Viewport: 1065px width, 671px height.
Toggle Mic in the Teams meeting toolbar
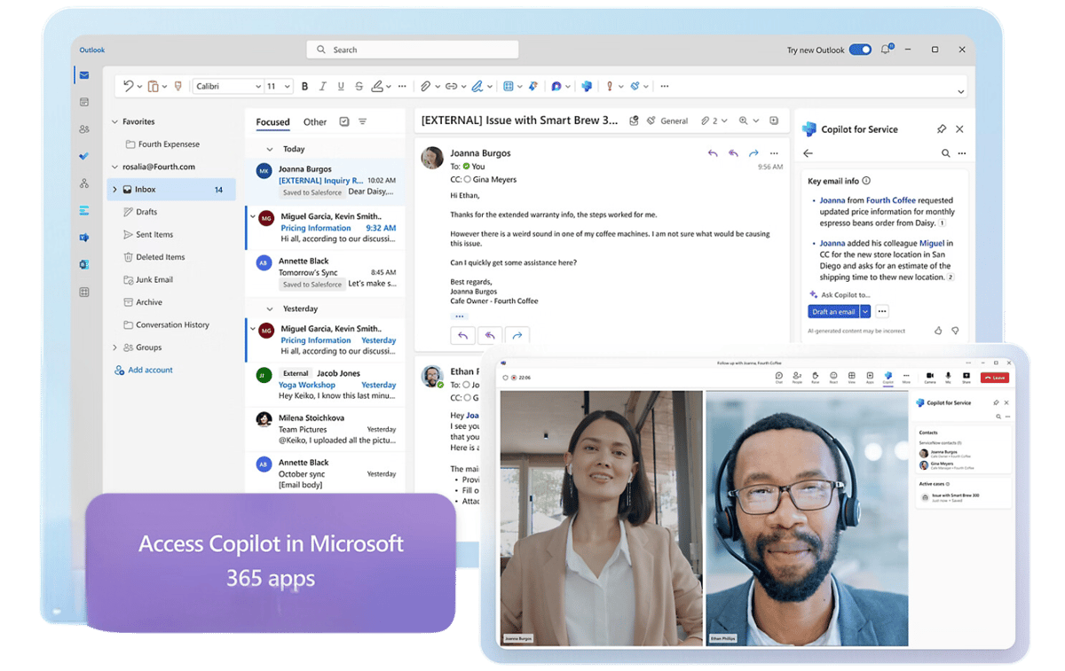[x=948, y=377]
